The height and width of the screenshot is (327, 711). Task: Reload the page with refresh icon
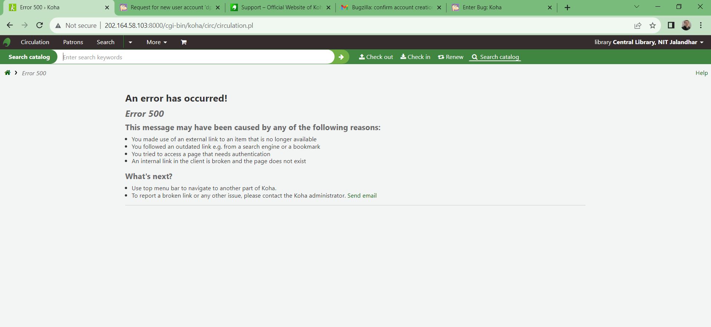coord(39,25)
